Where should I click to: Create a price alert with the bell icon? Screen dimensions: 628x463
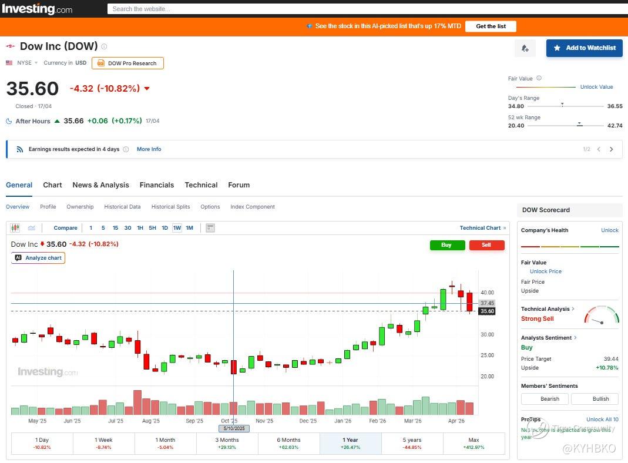[525, 48]
